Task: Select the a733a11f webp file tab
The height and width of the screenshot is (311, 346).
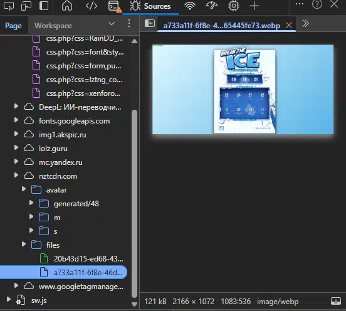Action: [x=221, y=26]
